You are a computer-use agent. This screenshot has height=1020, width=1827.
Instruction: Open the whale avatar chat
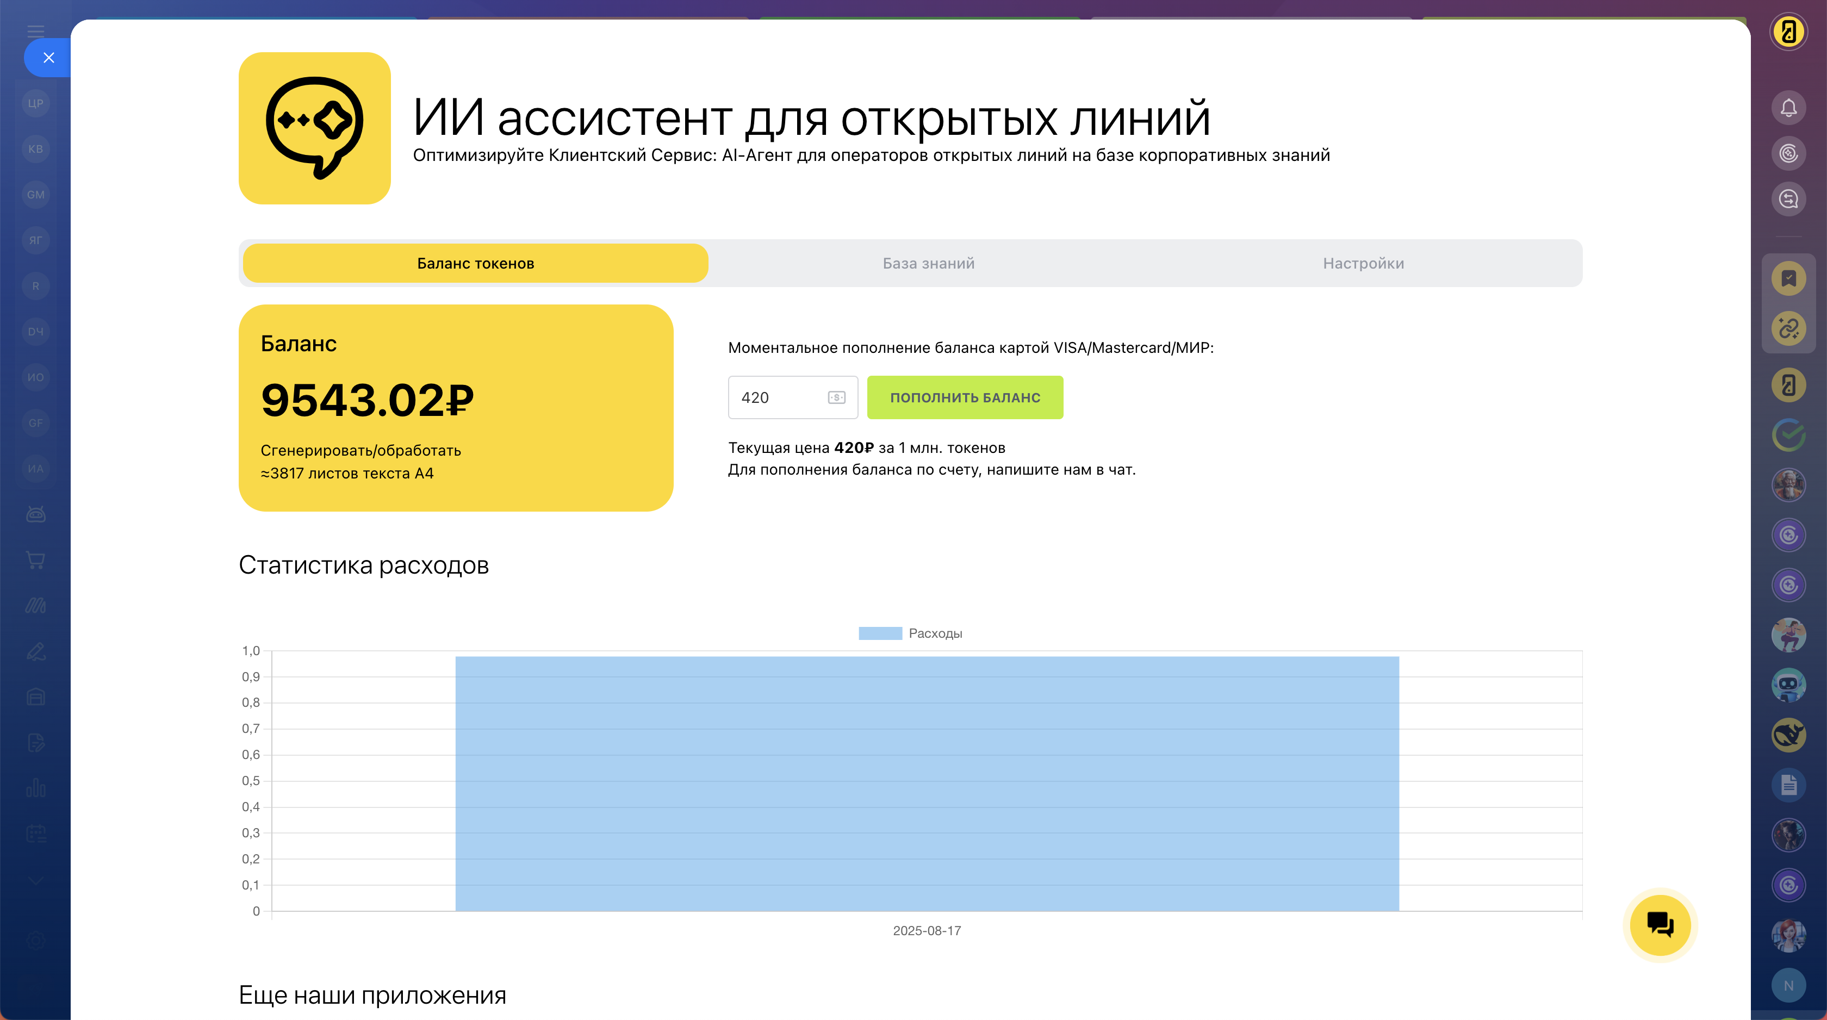(1788, 735)
